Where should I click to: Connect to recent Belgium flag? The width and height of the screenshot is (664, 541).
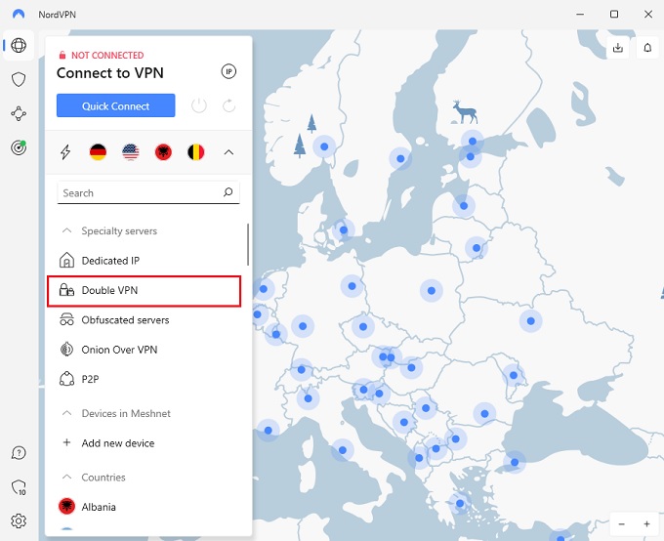[x=195, y=152]
